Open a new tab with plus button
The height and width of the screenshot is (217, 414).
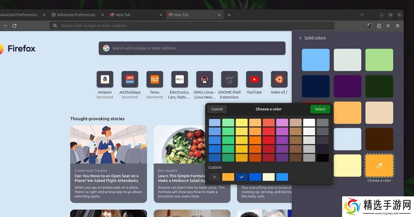229,15
